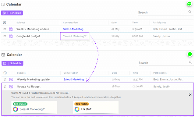Click the search magnifier icon in top panel
Viewport: 195px width, 120px height.
coord(190,12)
